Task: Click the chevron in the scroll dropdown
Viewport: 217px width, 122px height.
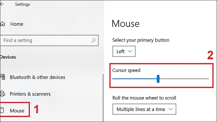Action: pyautogui.click(x=171, y=110)
